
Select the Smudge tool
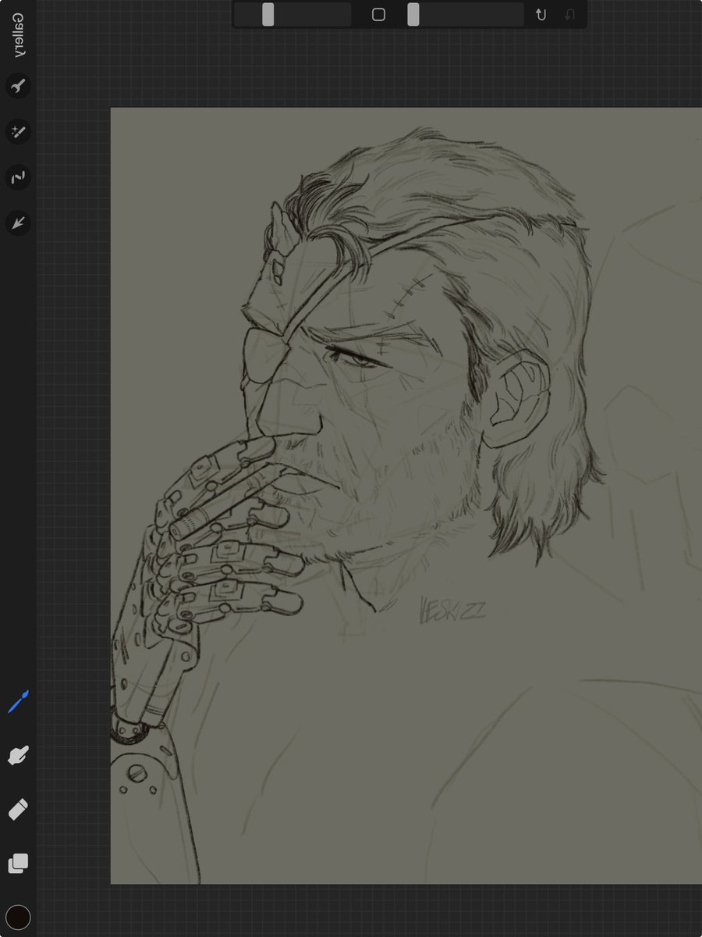(18, 755)
